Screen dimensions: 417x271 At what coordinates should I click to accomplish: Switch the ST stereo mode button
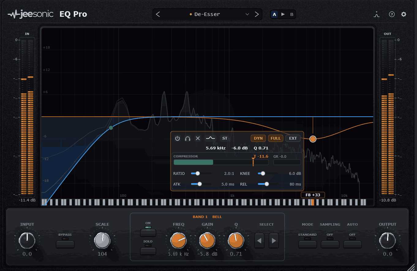click(225, 138)
